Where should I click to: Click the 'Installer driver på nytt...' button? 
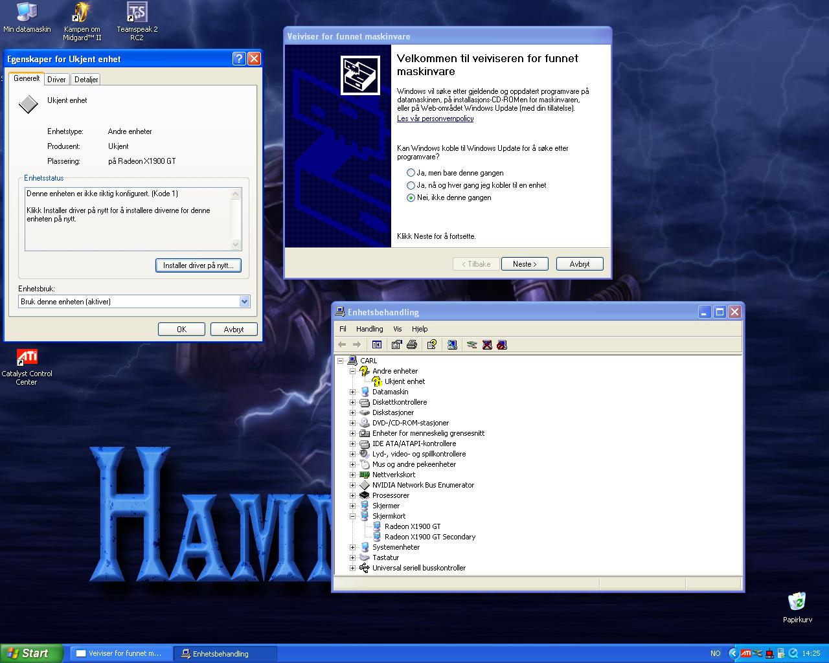198,265
